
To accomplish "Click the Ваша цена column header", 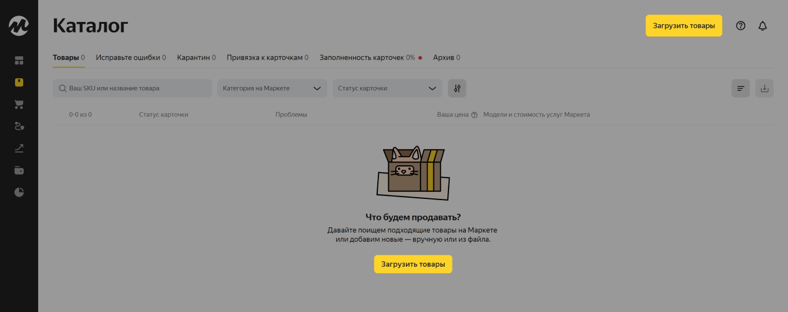I will (453, 114).
